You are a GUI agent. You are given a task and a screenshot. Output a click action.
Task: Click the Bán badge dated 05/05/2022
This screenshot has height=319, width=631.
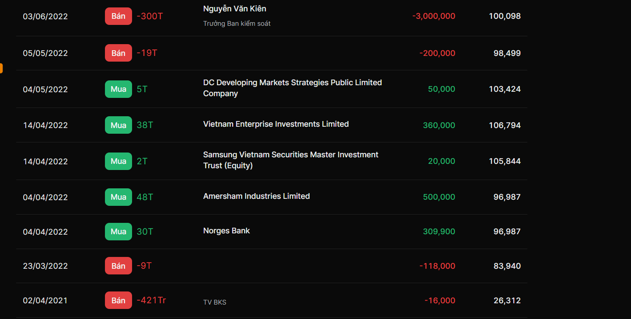tap(118, 53)
